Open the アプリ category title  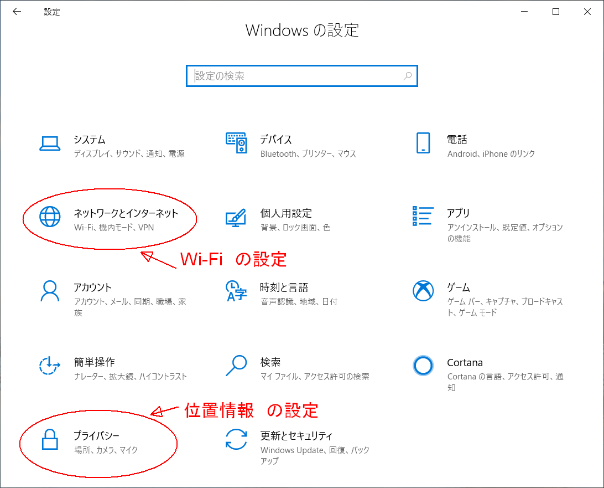click(x=459, y=213)
